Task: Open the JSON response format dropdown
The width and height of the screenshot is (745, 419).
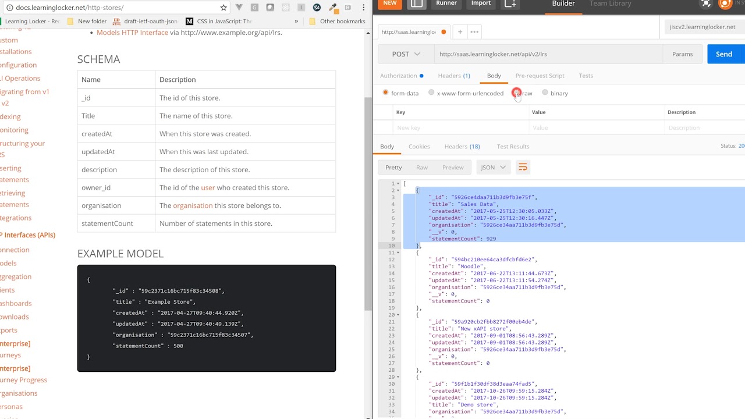Action: pyautogui.click(x=493, y=168)
